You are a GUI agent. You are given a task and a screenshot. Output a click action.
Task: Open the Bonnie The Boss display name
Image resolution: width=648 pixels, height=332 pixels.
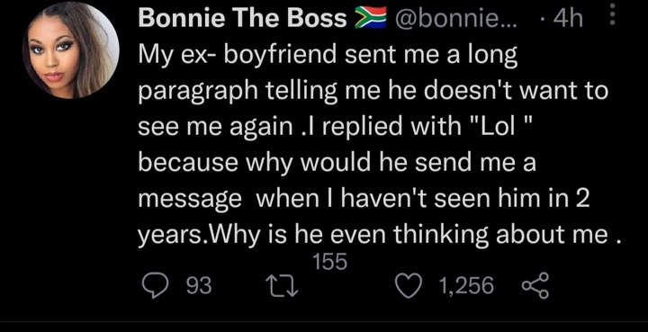(242, 19)
